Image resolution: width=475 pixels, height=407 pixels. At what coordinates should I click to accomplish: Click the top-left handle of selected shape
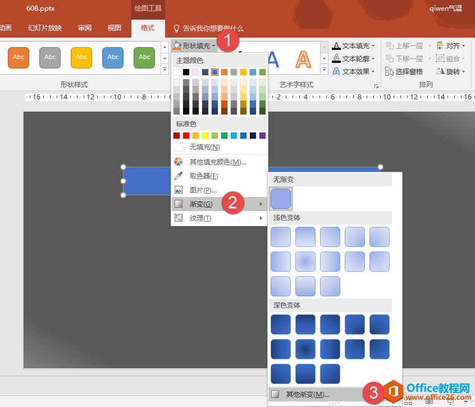[x=123, y=167]
